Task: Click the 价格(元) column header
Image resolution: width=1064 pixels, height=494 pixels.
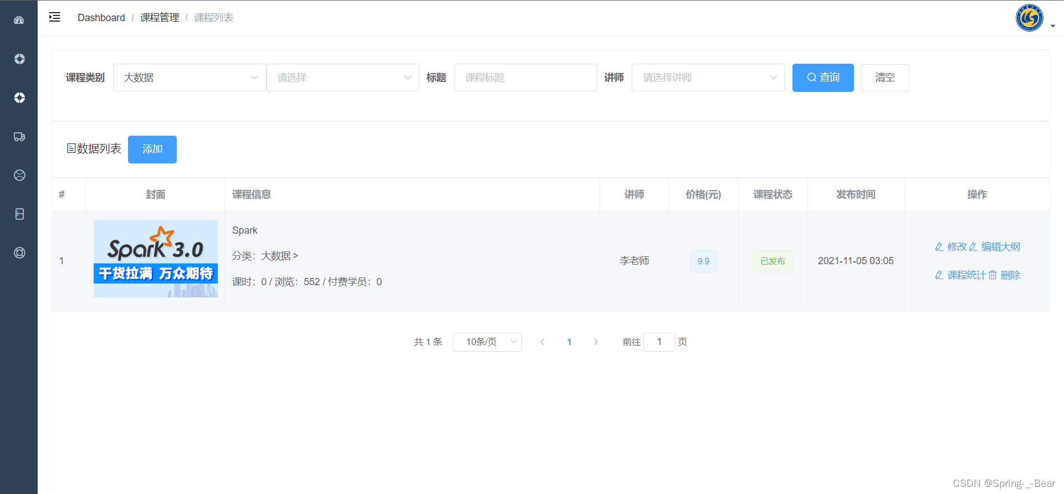Action: point(703,194)
